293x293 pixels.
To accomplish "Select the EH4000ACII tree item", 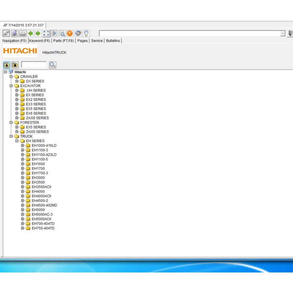I will 41,196.
